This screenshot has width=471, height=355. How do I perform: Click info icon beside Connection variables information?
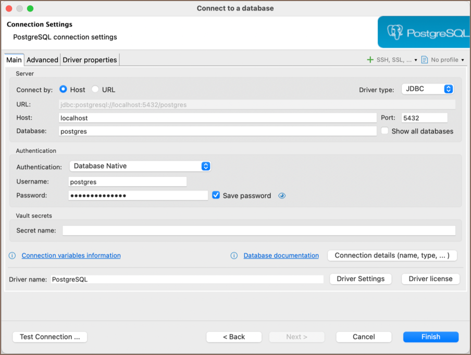13,255
